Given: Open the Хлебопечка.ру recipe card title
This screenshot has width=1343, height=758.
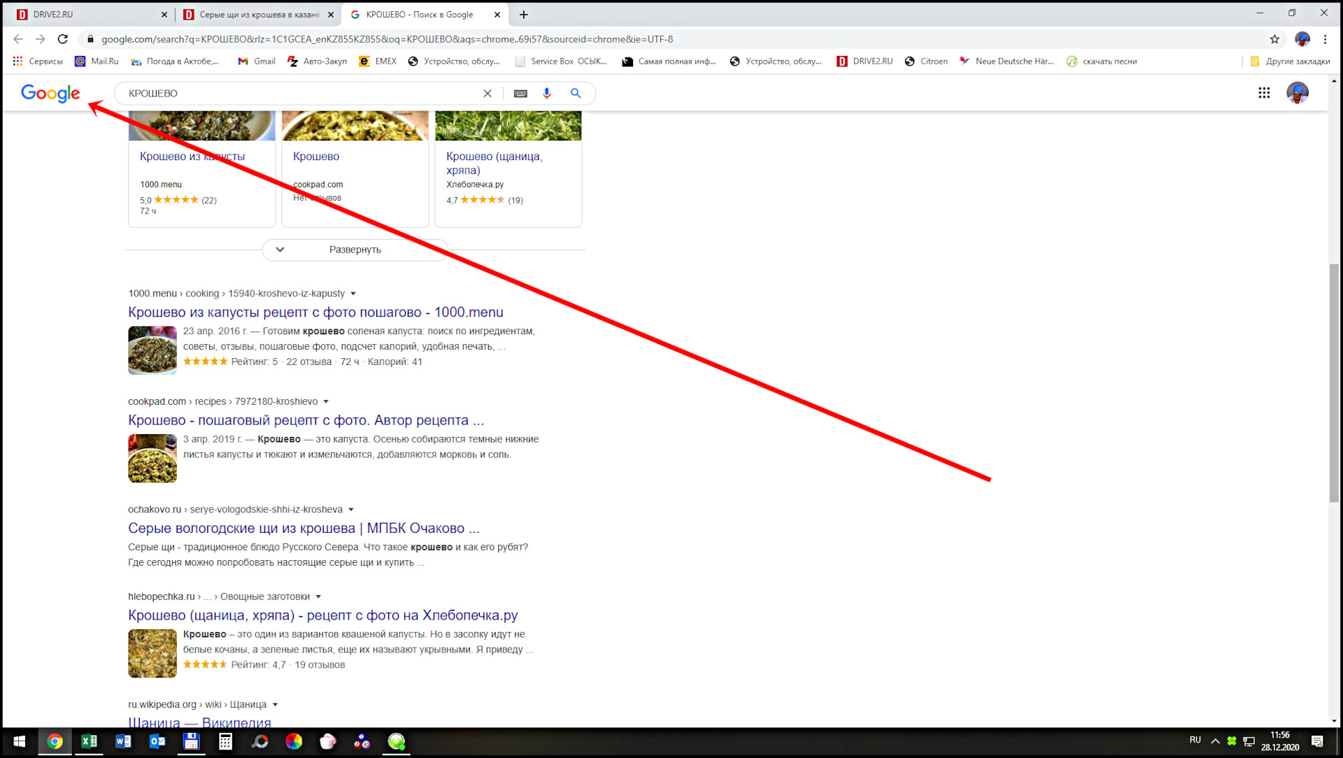Looking at the screenshot, I should (494, 163).
